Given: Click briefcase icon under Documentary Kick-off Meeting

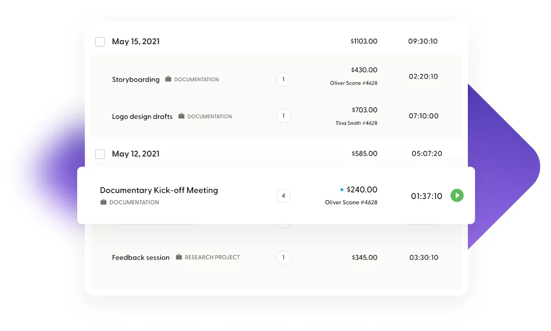Looking at the screenshot, I should 103,202.
